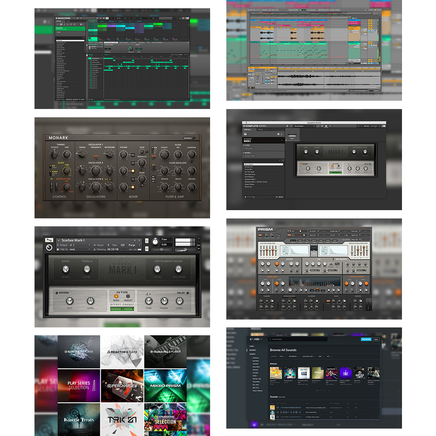Mute the instrument with Kontakt M button
Screen dimensions: 436x436
click(x=146, y=249)
